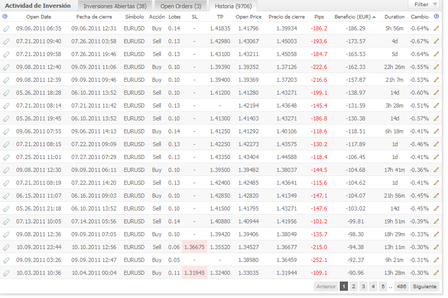Click pencil icon for the -104.07 trade row

point(436,196)
